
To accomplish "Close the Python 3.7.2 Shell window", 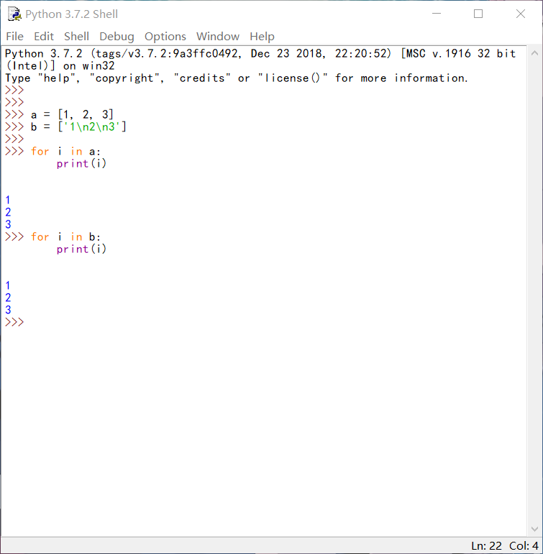I will point(521,14).
